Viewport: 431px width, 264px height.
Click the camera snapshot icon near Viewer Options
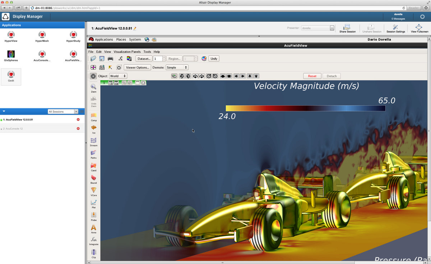point(119,67)
